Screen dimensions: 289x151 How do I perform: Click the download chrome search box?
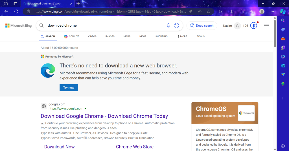[105, 26]
